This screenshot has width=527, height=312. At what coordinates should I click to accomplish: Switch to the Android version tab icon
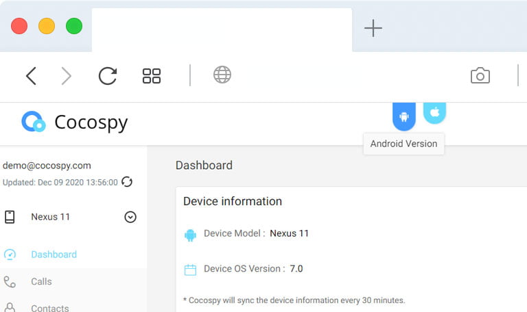404,116
